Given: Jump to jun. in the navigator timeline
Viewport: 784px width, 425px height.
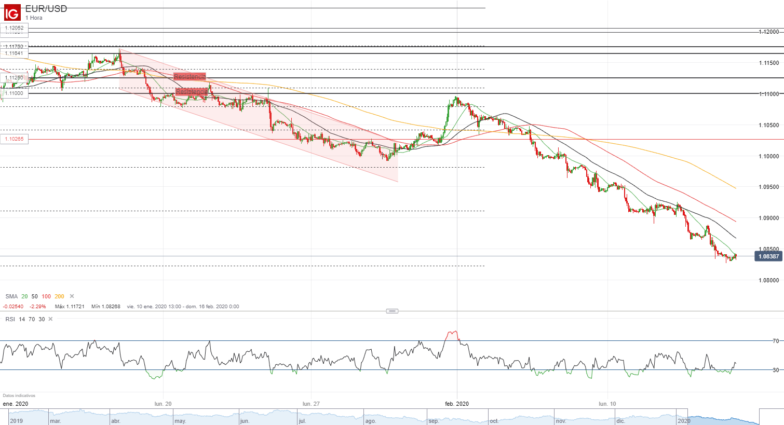Looking at the screenshot, I should [x=245, y=421].
